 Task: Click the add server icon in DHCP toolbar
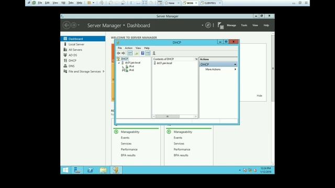tap(154, 53)
